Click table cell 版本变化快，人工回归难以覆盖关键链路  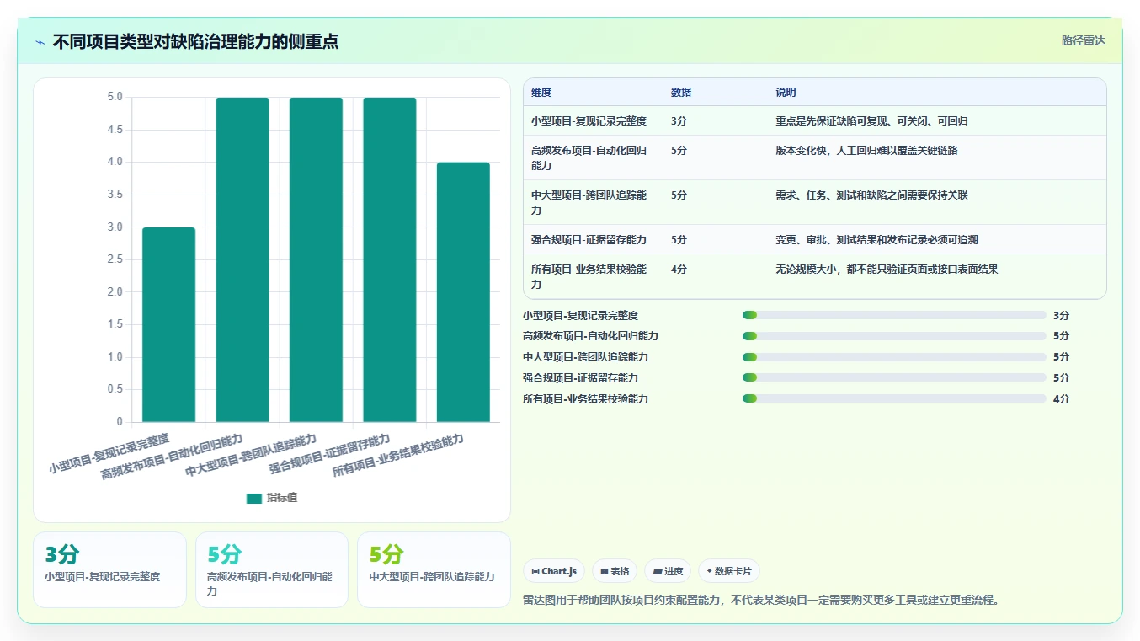866,151
